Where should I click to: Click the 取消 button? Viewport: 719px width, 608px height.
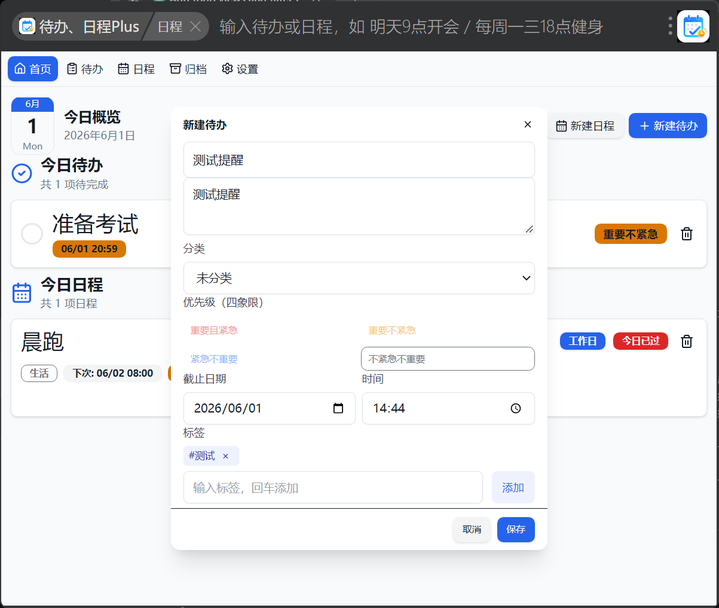point(472,530)
